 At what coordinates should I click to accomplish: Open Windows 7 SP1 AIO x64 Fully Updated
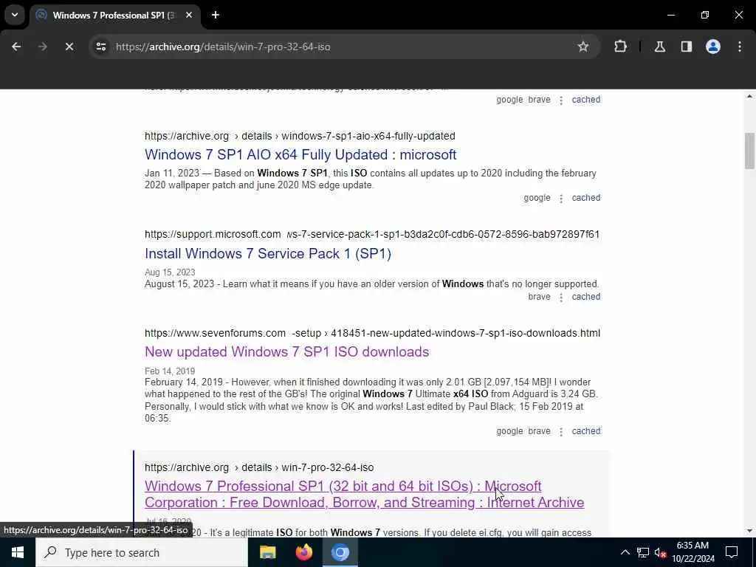[300, 155]
